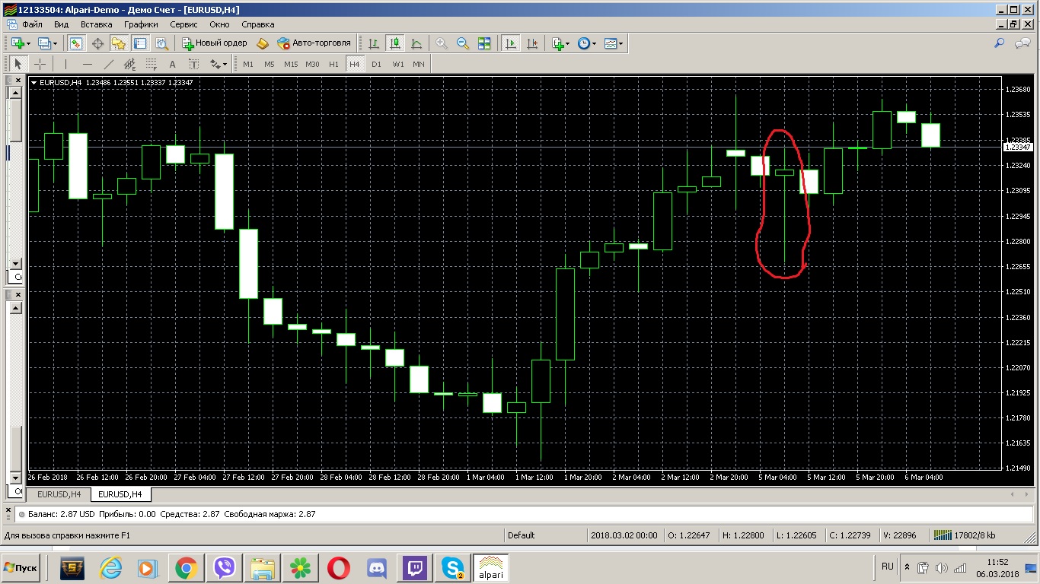
Task: Switch timeframe to M15
Action: [x=291, y=64]
